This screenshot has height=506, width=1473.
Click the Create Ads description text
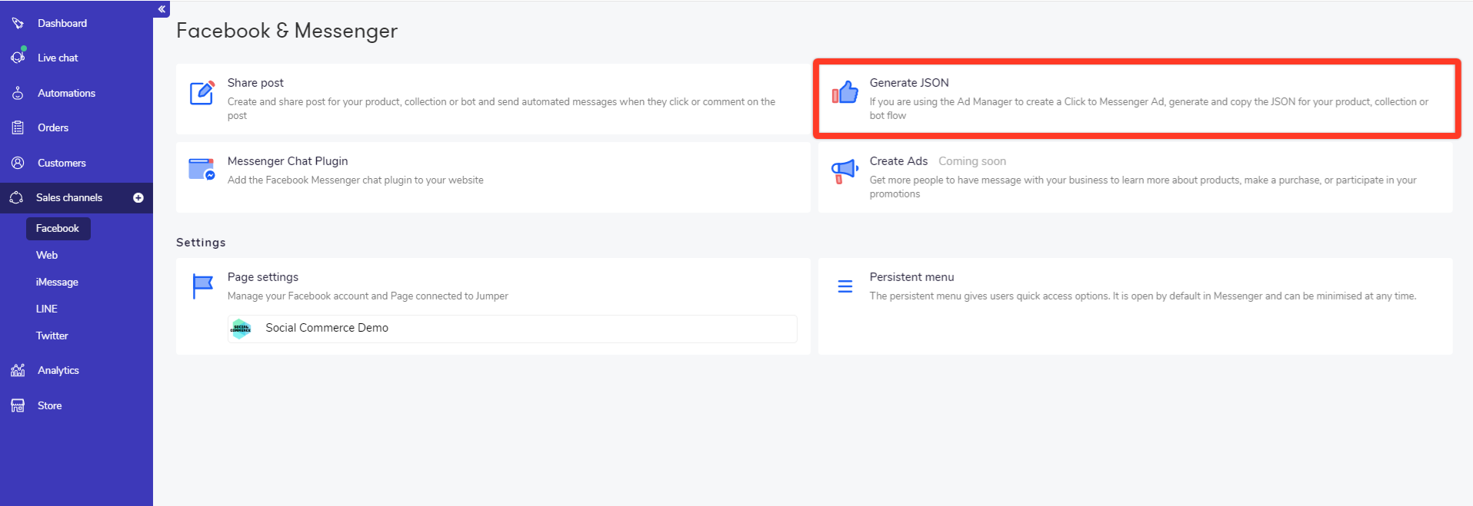point(1143,187)
